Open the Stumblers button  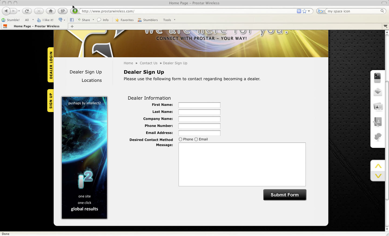point(147,20)
